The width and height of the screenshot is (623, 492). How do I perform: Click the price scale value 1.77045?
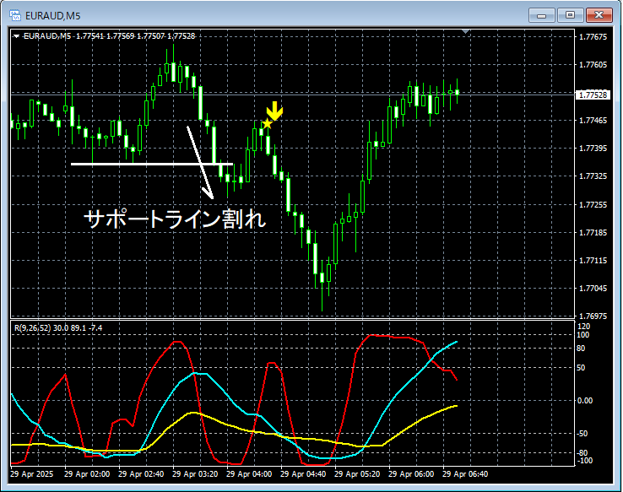click(x=593, y=289)
